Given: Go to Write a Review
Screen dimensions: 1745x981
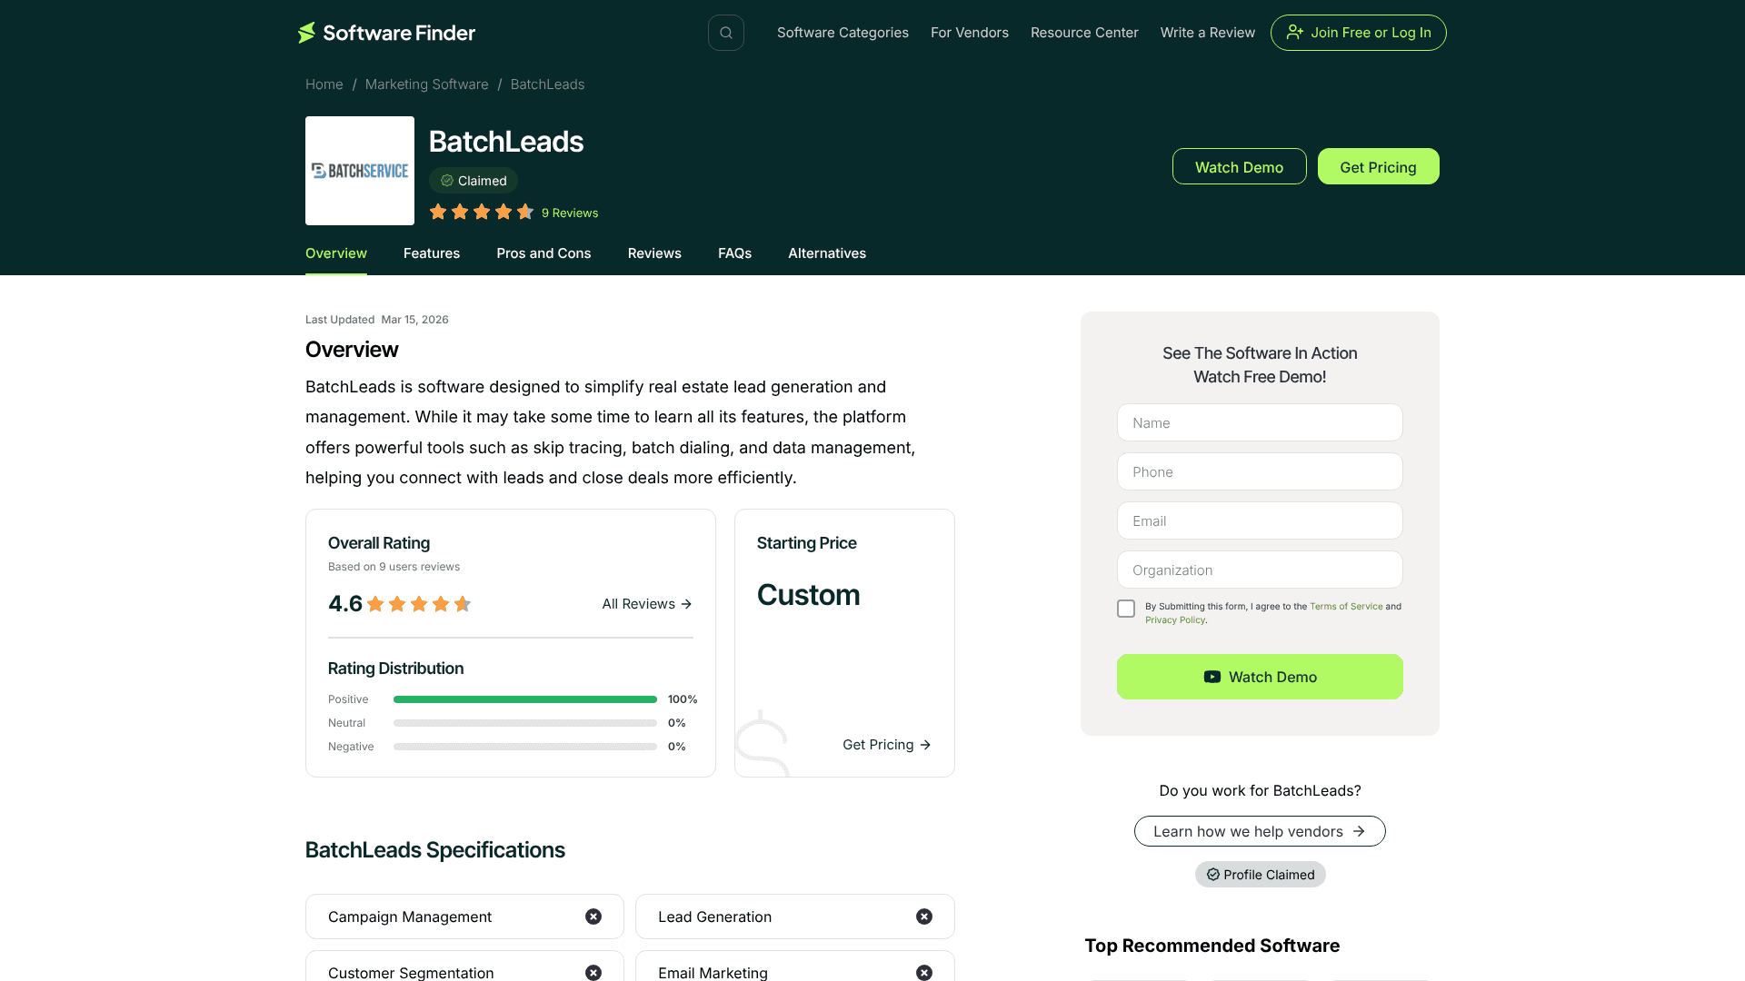Looking at the screenshot, I should pos(1208,33).
